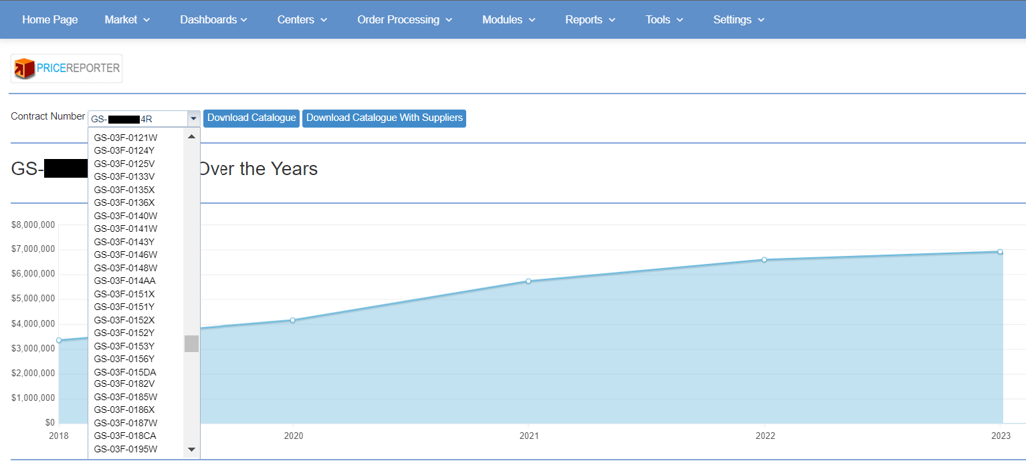The width and height of the screenshot is (1026, 461).
Task: Click the dropdown list scroll-down arrow
Action: pos(191,450)
